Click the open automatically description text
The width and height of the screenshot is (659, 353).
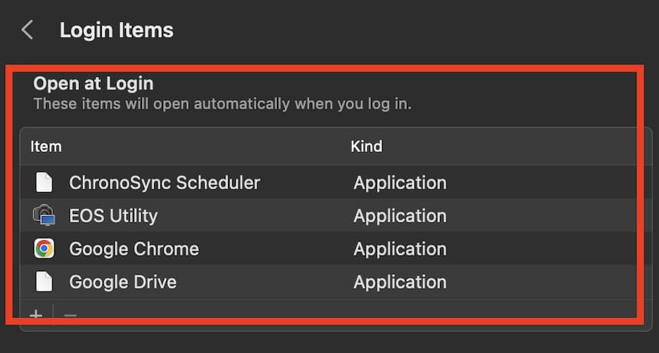[x=222, y=104]
